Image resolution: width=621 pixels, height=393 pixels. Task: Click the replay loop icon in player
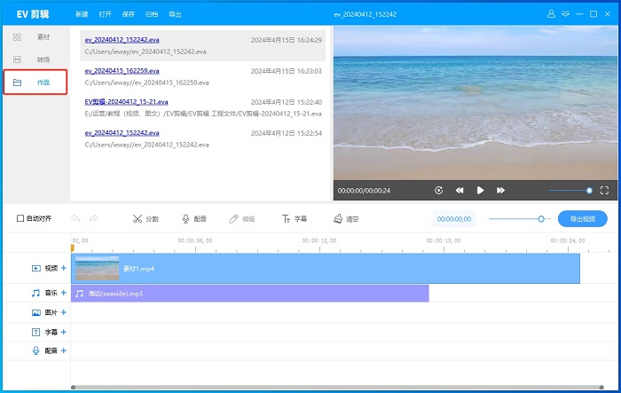click(x=438, y=190)
